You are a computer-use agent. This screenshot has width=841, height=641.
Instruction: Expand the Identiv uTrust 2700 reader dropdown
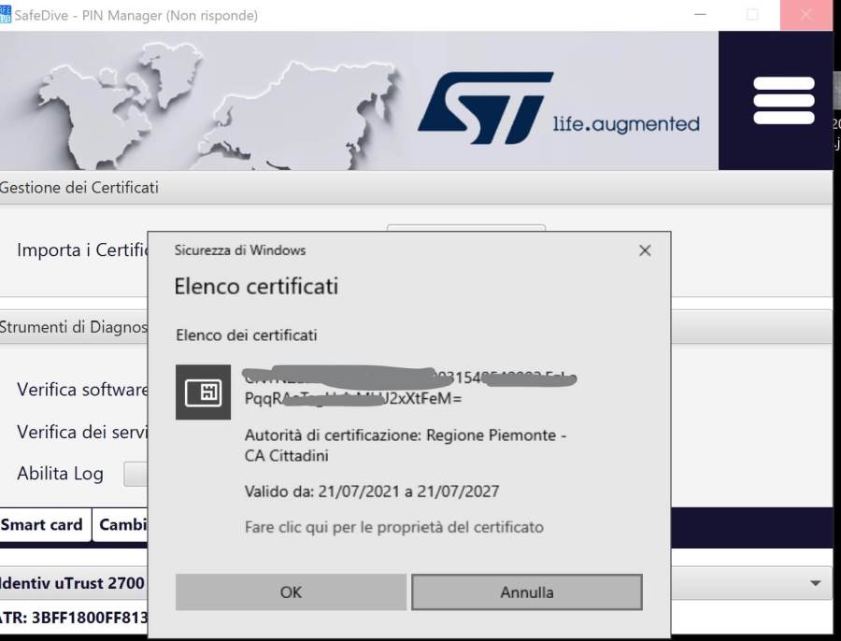(816, 583)
